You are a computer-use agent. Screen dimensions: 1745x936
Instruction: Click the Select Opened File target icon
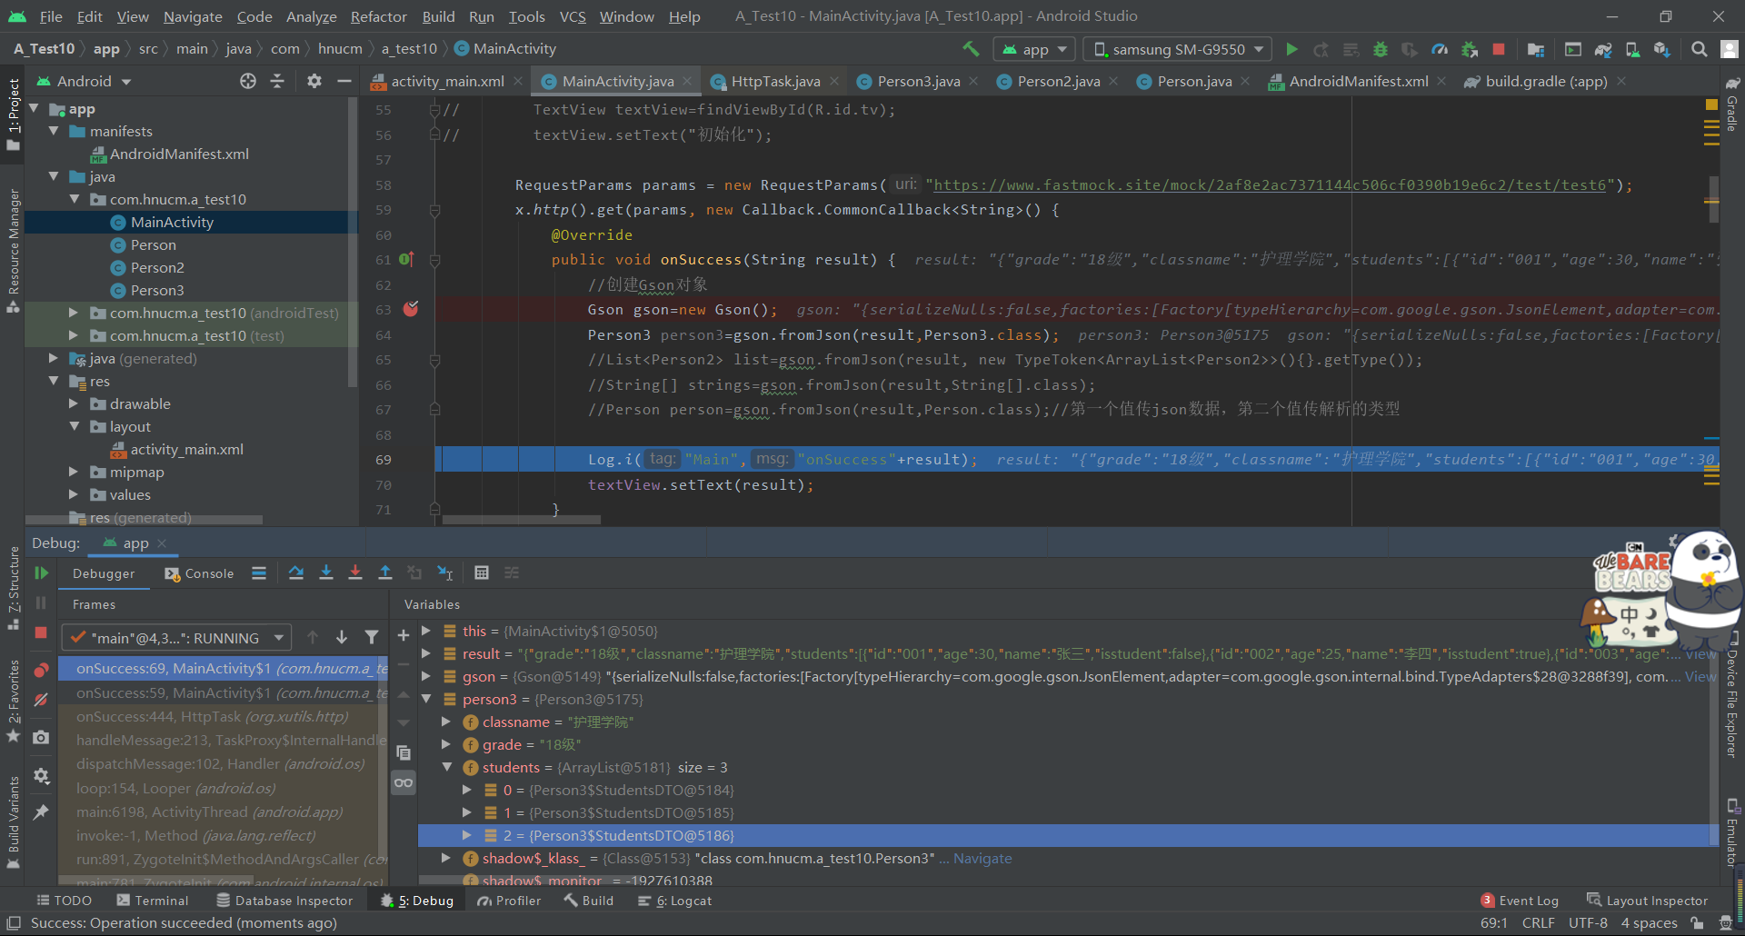click(248, 81)
